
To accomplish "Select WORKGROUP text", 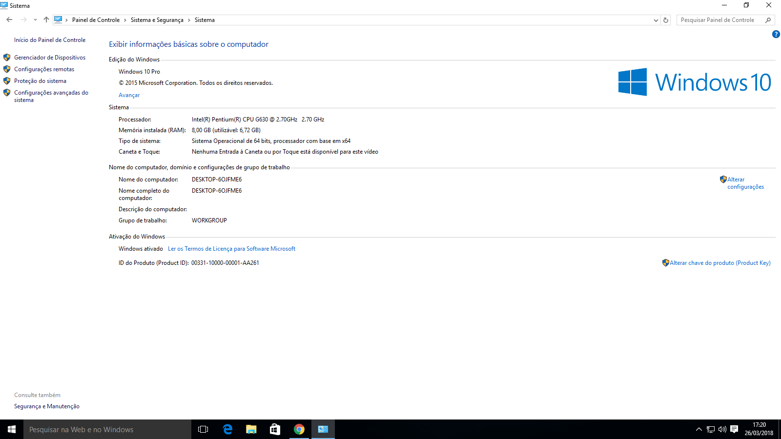I will click(209, 220).
